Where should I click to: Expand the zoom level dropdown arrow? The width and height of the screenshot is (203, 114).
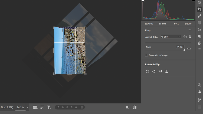pyautogui.click(x=28, y=107)
